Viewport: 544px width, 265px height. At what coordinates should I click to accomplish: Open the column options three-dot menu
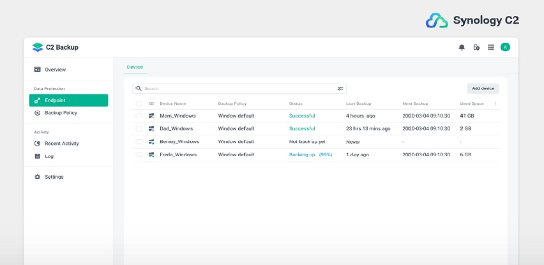pyautogui.click(x=495, y=103)
